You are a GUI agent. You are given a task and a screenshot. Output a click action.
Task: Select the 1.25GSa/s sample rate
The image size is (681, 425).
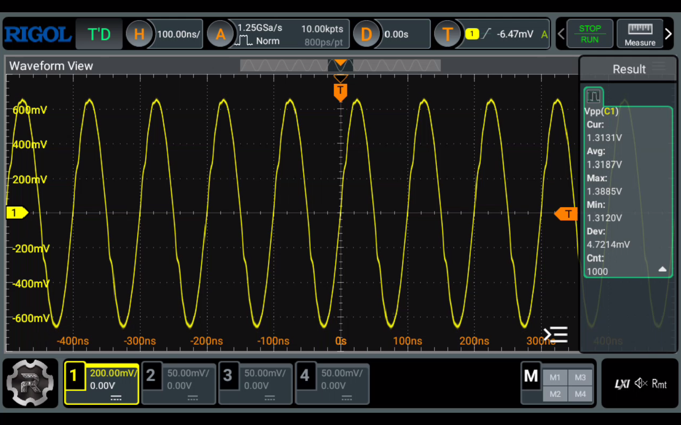260,28
